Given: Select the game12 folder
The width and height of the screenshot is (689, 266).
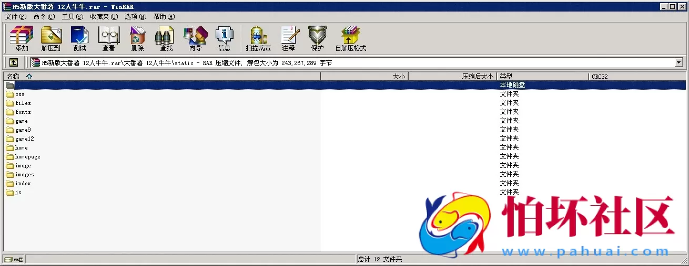Looking at the screenshot, I should click(24, 139).
